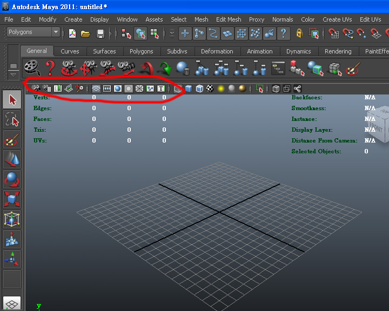Open the File menu
This screenshot has height=311, width=389.
point(9,19)
